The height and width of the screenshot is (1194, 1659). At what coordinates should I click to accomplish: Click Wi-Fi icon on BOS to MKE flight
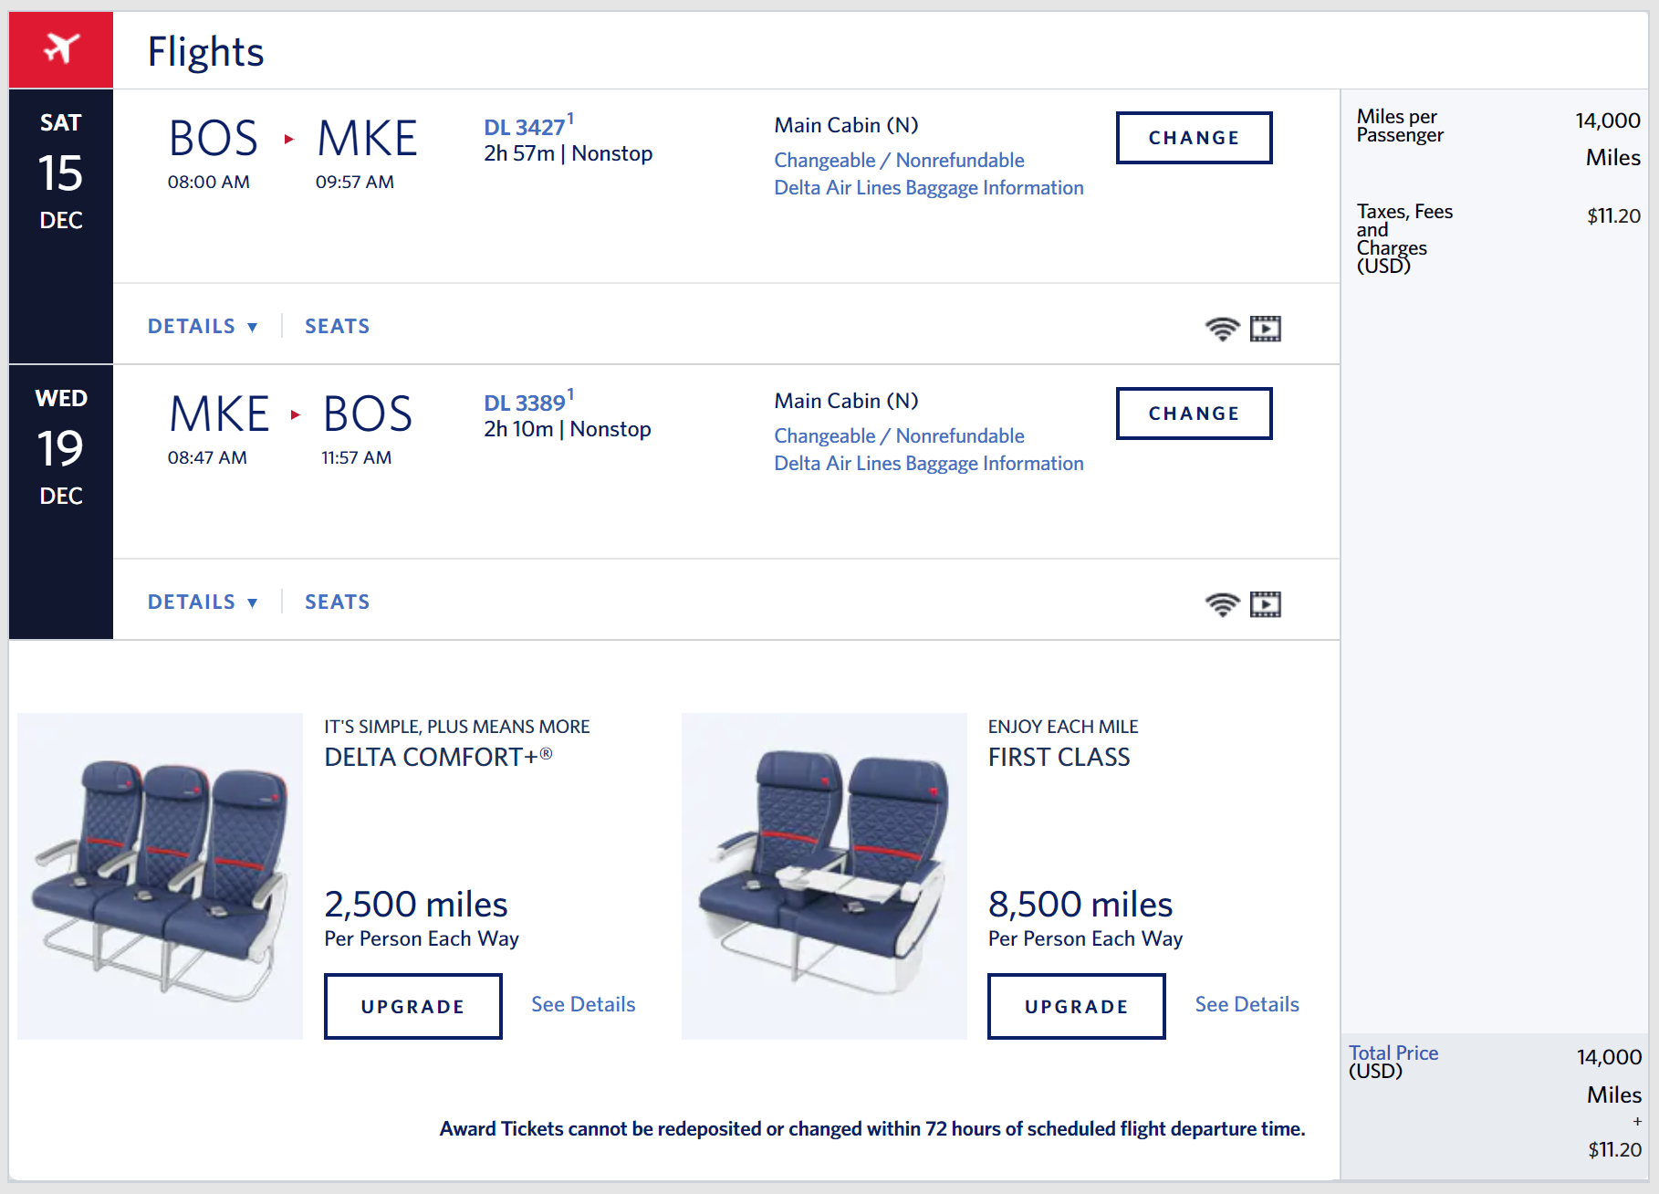tap(1222, 329)
